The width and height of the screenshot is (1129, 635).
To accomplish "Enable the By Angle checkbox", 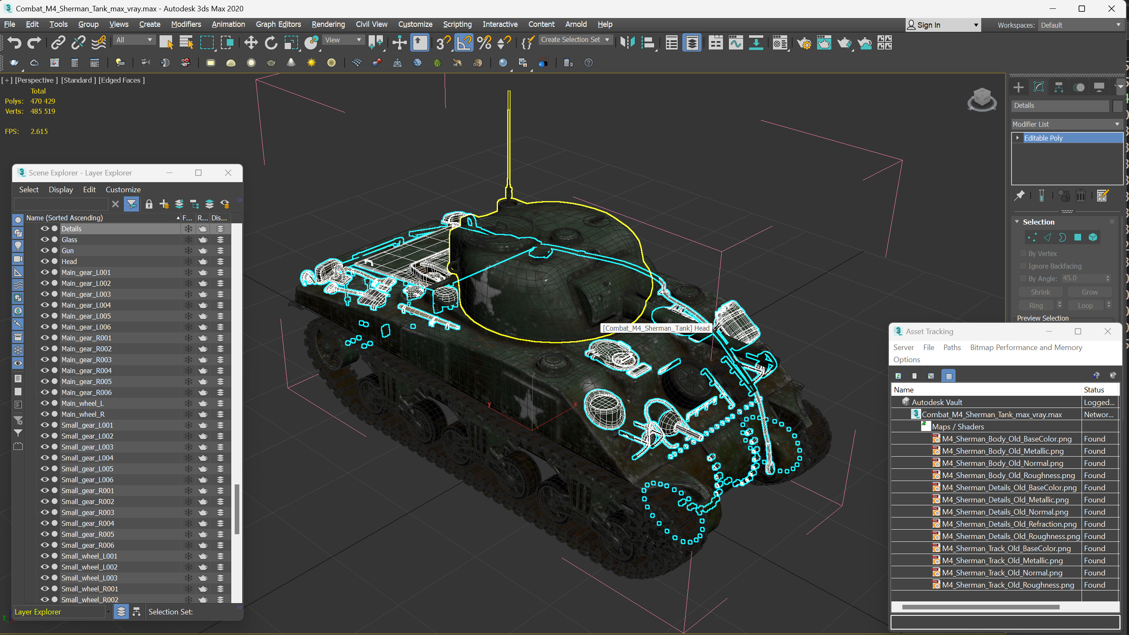I will 1023,278.
